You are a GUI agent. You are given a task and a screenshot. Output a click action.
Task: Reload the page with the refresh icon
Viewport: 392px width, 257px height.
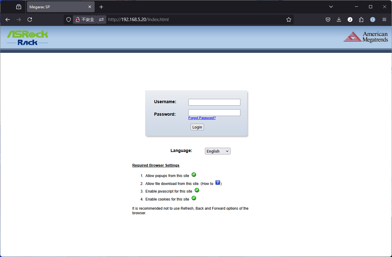[x=30, y=20]
